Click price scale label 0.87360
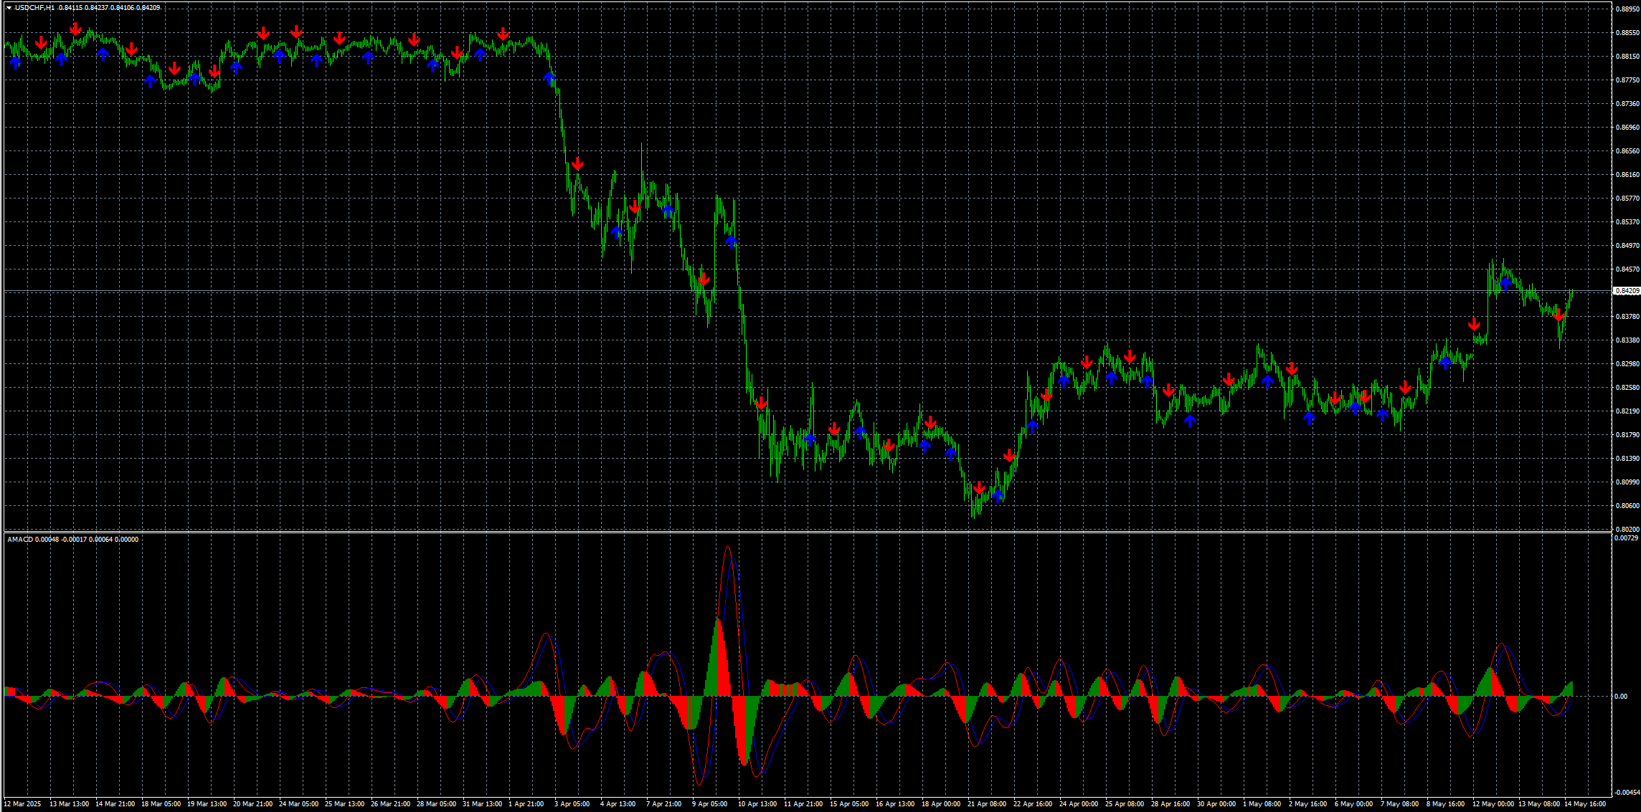 pyautogui.click(x=1627, y=103)
